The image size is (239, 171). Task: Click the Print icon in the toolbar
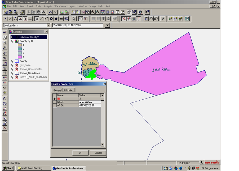pos(23,12)
